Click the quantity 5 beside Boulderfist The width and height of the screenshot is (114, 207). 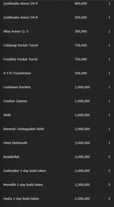point(109,157)
